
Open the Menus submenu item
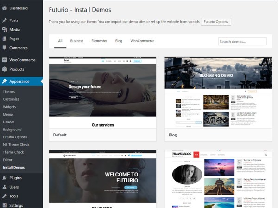(x=8, y=114)
